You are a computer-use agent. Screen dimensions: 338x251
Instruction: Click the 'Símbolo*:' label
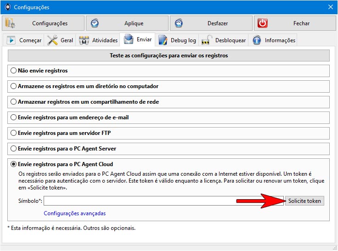(30, 201)
